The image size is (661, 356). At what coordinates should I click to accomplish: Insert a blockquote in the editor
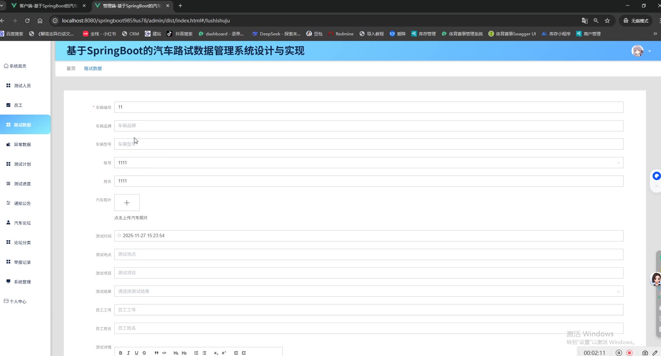pyautogui.click(x=156, y=353)
